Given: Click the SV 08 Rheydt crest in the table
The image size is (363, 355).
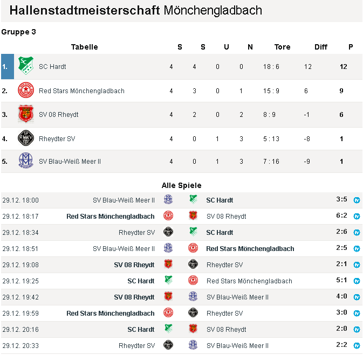Looking at the screenshot, I should pyautogui.click(x=26, y=114).
